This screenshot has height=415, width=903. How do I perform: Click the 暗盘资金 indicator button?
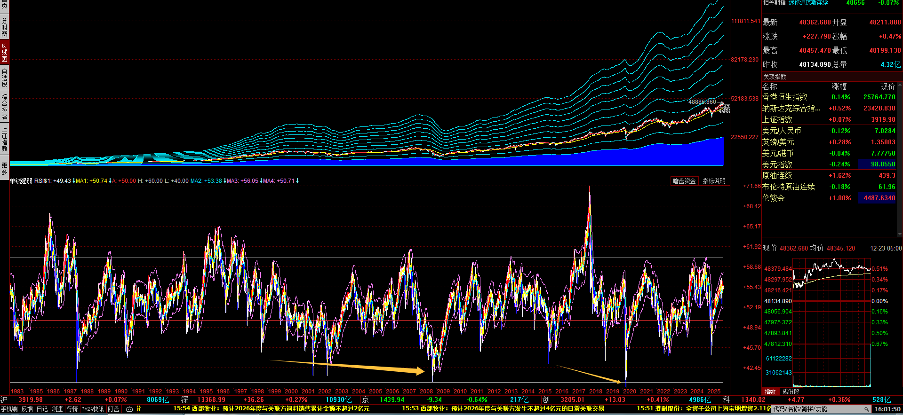click(x=684, y=181)
